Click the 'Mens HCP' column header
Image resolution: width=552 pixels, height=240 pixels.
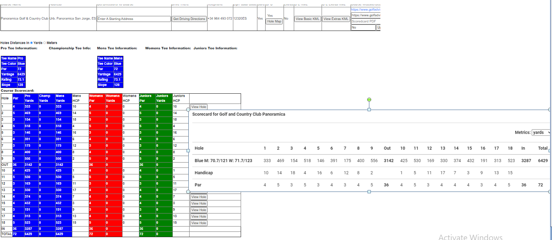click(80, 98)
